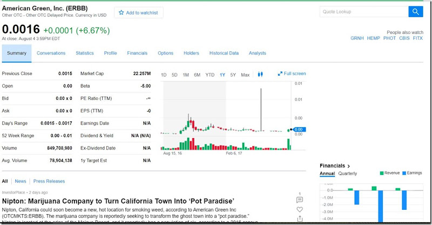
Task: Open the FITX ticker link
Action: (x=417, y=38)
